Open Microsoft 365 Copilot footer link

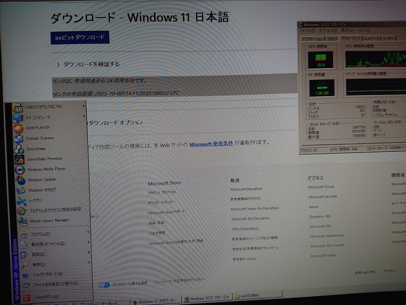coord(327,246)
